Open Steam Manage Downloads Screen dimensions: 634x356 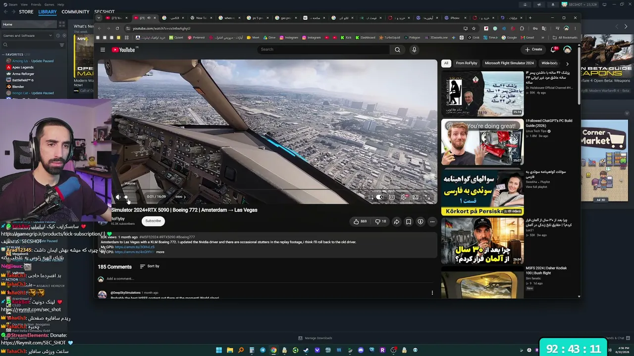click(316, 338)
